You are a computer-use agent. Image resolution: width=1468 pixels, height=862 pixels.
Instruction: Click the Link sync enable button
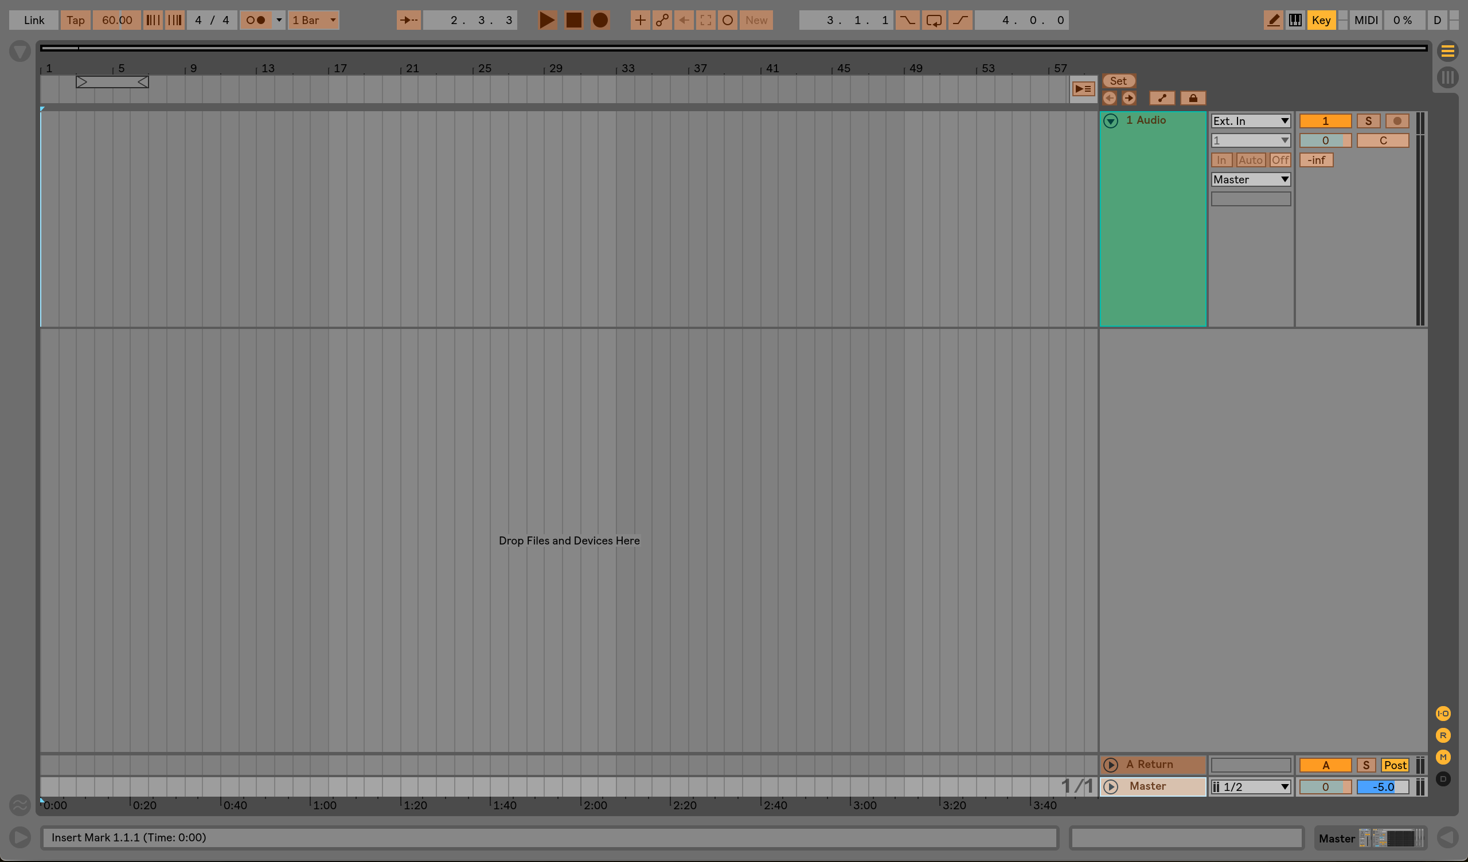point(32,19)
